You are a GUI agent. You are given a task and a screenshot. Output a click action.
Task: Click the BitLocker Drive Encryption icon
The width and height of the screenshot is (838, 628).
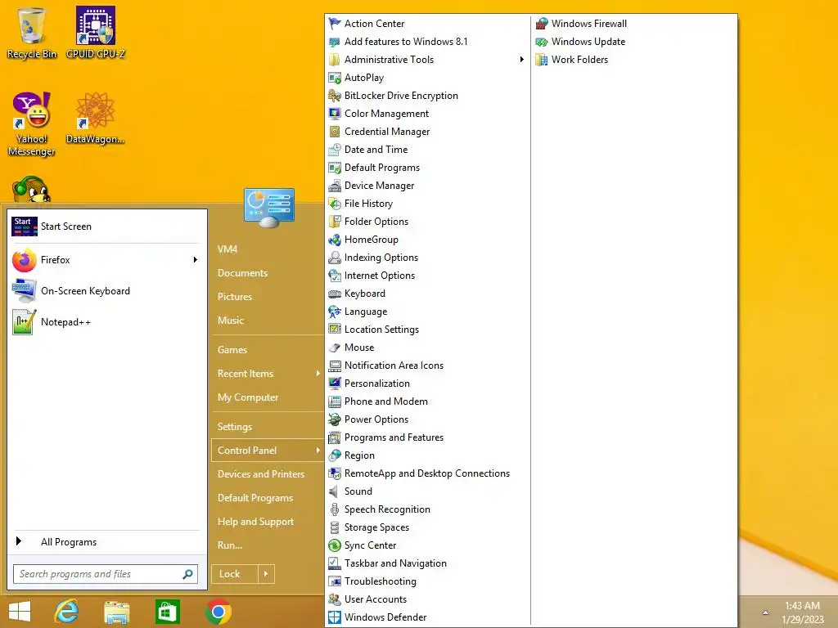[335, 96]
